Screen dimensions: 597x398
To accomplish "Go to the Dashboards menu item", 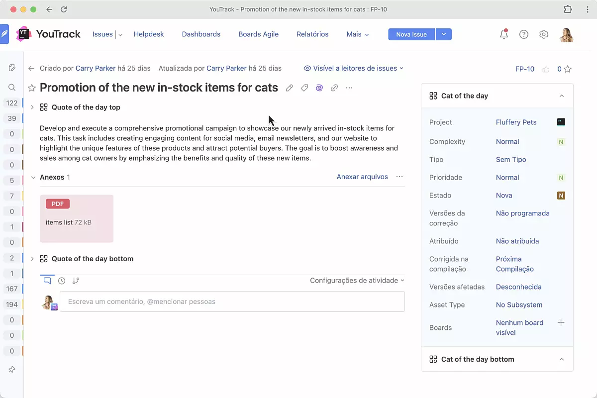I will (x=201, y=34).
